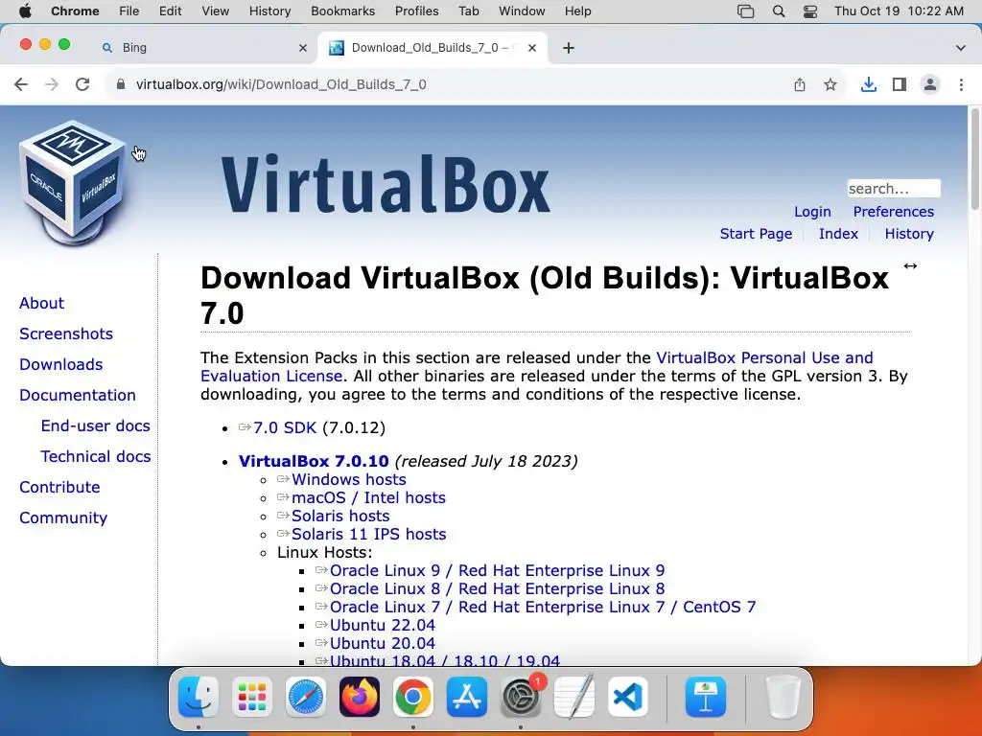The image size is (982, 736).
Task: Open the Index link
Action: coord(838,234)
